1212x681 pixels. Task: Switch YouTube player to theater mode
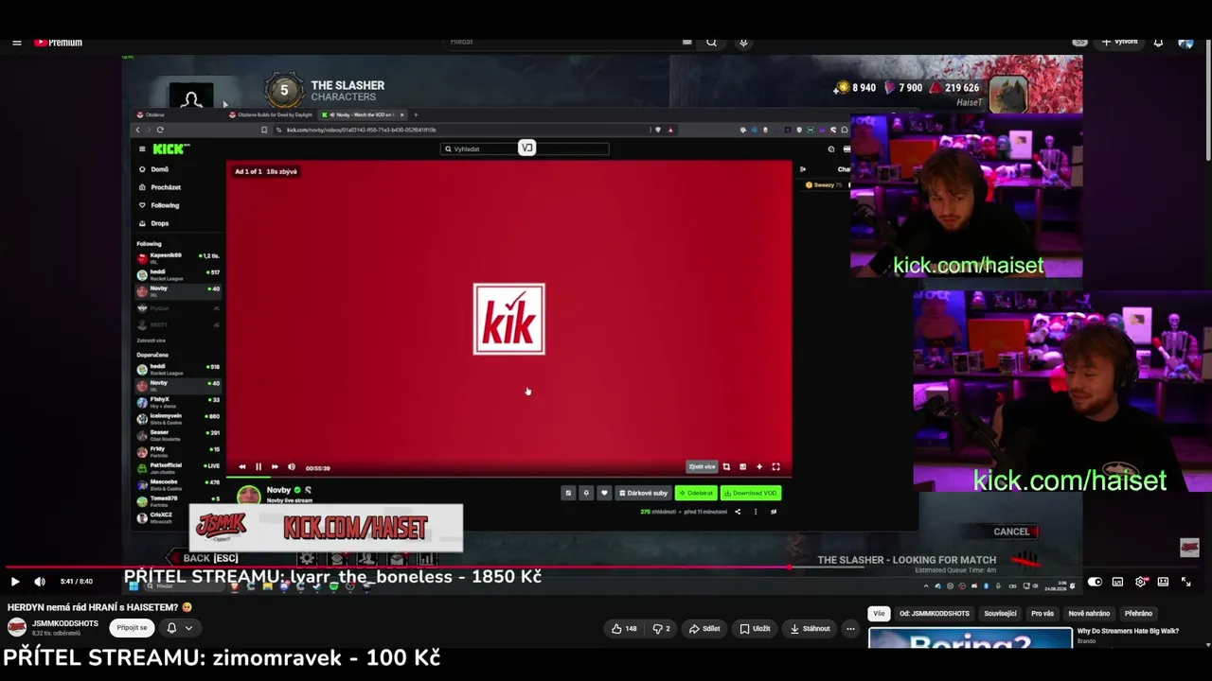pos(1163,582)
